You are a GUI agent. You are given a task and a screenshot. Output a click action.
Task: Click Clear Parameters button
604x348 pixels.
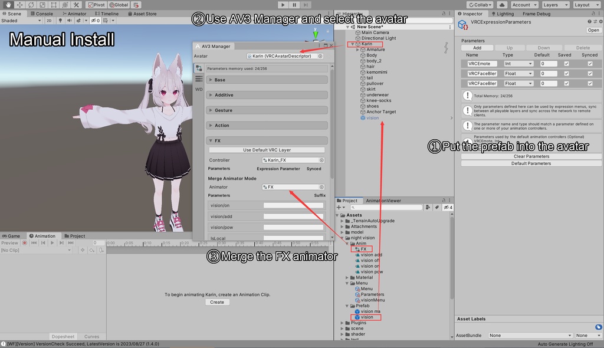pos(531,156)
